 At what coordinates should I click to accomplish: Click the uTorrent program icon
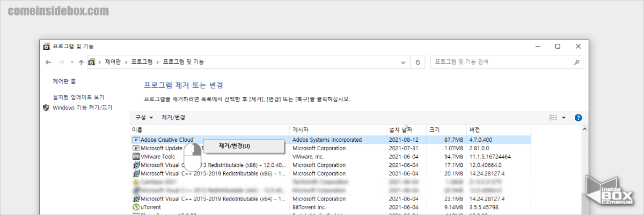[136, 208]
